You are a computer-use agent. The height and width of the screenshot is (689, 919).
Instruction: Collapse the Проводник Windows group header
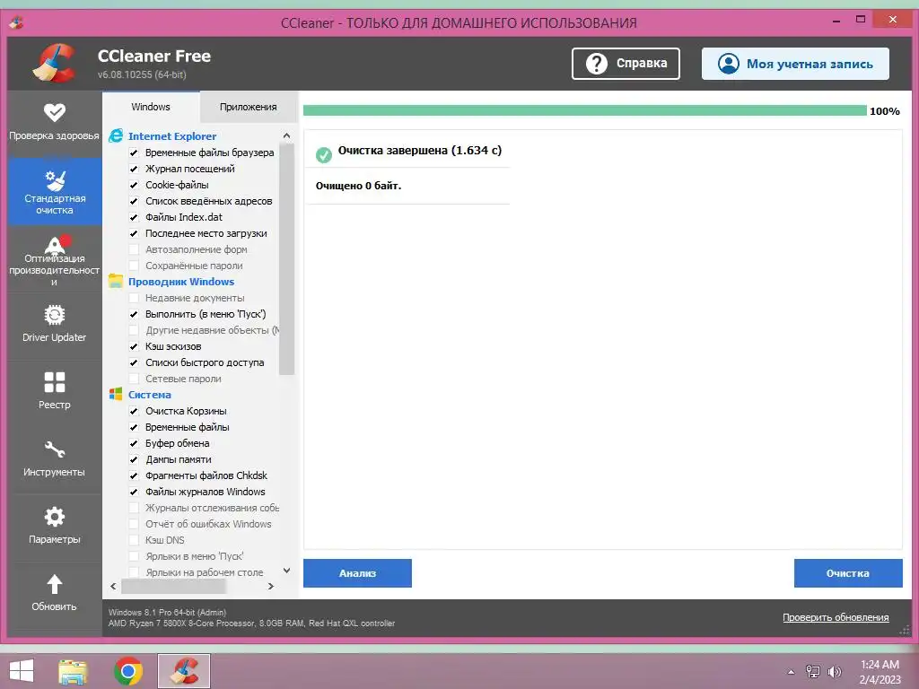tap(181, 281)
